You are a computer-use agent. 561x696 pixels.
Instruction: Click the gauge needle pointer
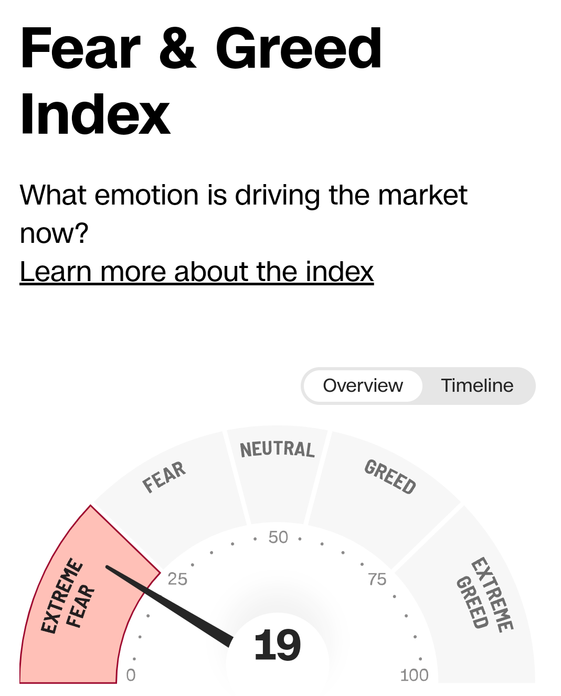(168, 605)
